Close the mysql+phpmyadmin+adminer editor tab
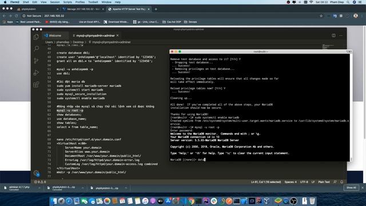The height and width of the screenshot is (206, 366). pyautogui.click(x=118, y=35)
